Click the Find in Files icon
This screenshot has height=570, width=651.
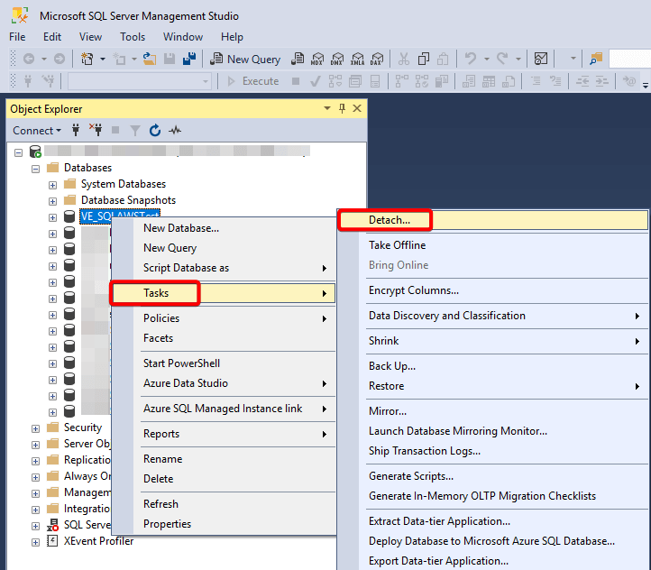(596, 59)
